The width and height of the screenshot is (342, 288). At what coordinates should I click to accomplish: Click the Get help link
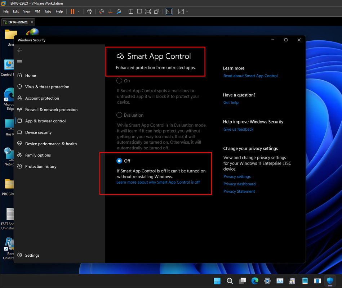point(231,103)
